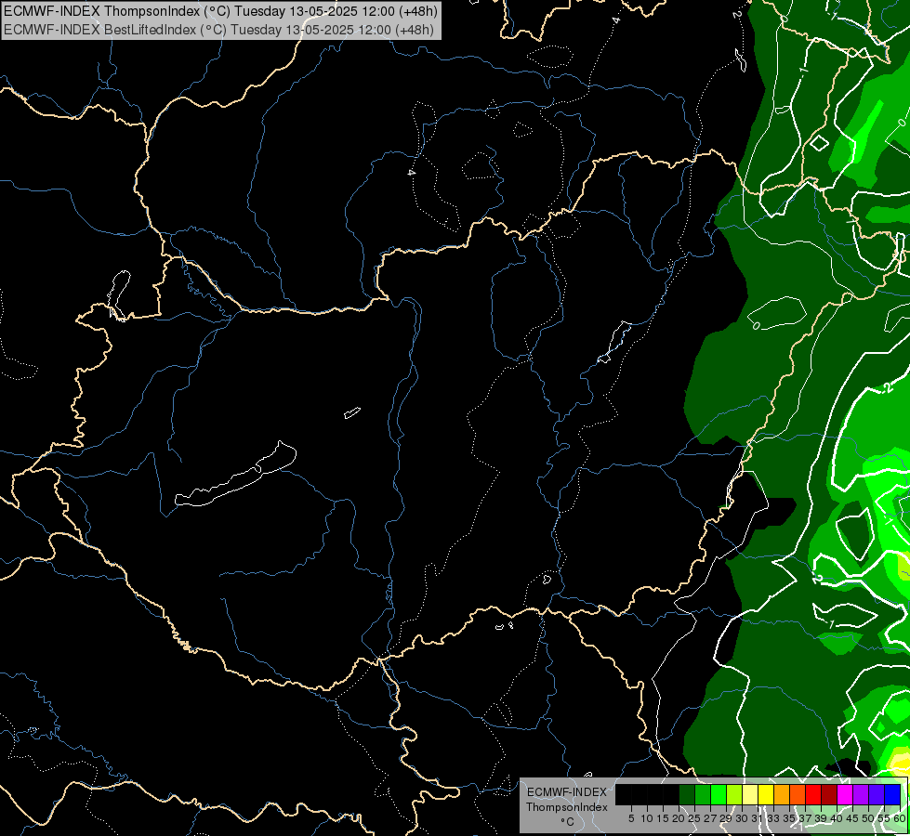Viewport: 910px width, 836px height.
Task: Select the lime 29–30 legend swatch
Action: coord(734,794)
